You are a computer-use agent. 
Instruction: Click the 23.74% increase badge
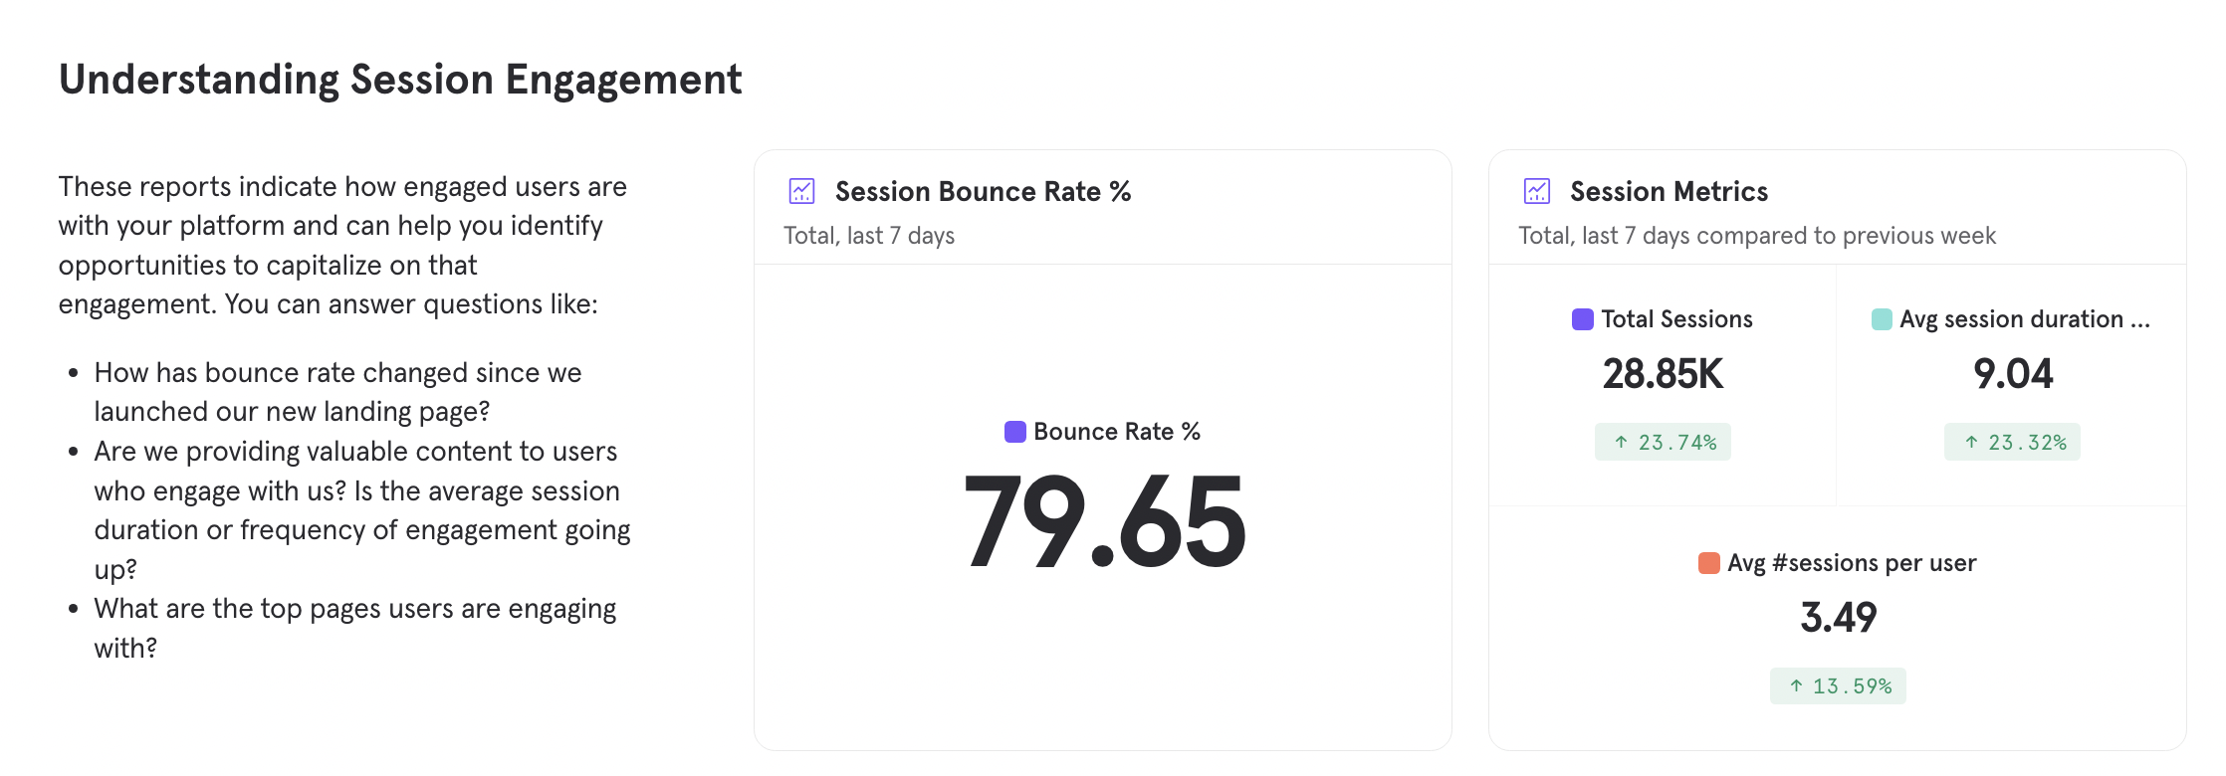click(1663, 442)
